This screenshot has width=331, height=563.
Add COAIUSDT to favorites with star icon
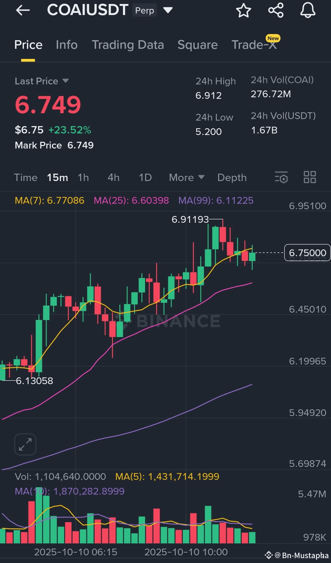[x=244, y=10]
